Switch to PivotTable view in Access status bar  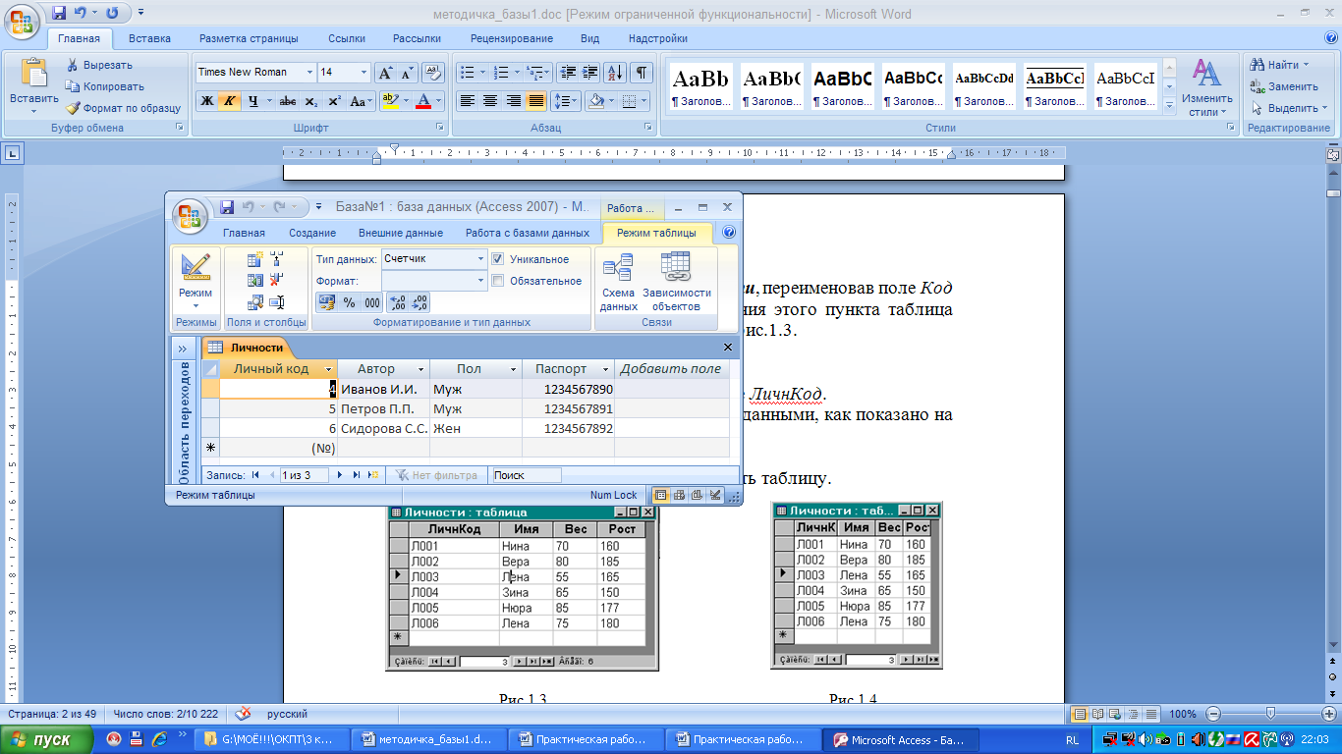point(679,495)
